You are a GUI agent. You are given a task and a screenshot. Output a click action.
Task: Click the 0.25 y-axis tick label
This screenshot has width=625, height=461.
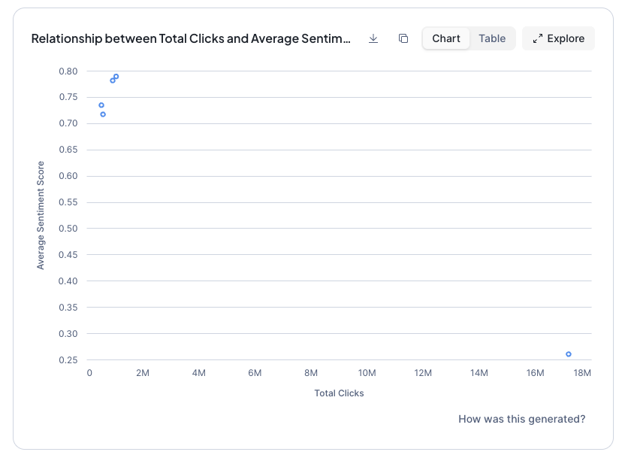[68, 360]
